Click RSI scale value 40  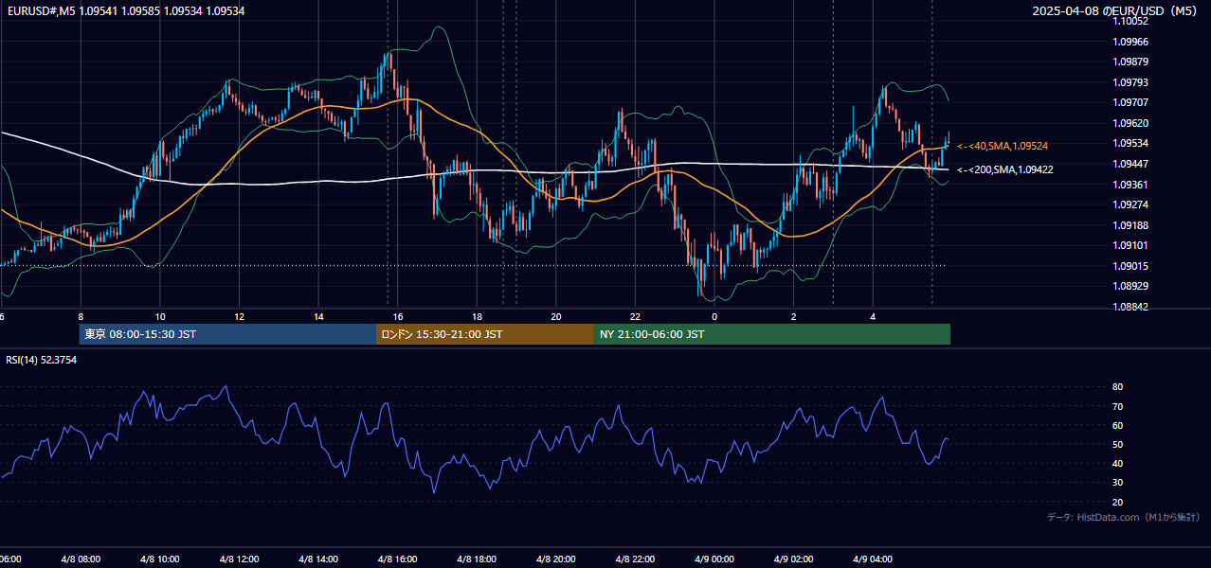(1118, 463)
